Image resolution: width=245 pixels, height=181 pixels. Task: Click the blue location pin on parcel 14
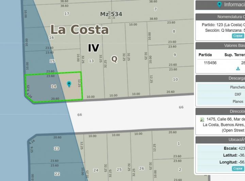click(69, 84)
